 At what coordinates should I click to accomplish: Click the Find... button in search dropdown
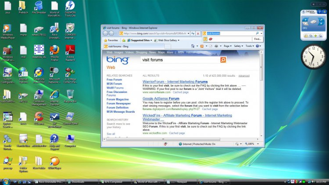[257, 39]
